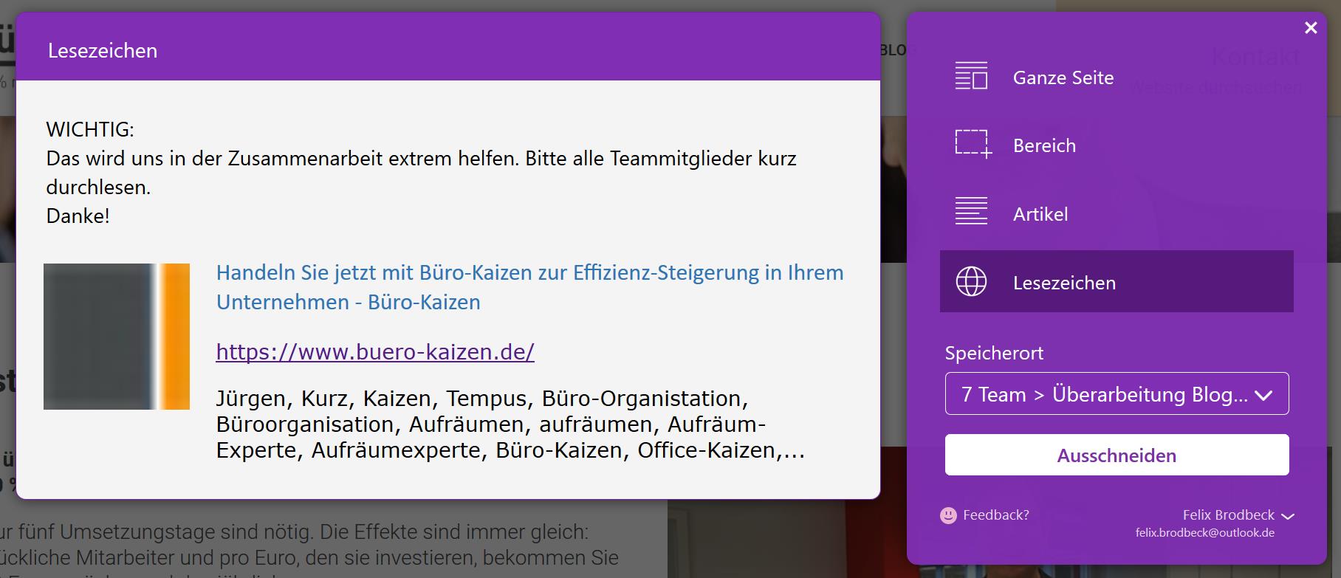Click the bookmark title 'Handeln Sie jetzt' link
Viewport: 1341px width, 578px height.
point(529,287)
